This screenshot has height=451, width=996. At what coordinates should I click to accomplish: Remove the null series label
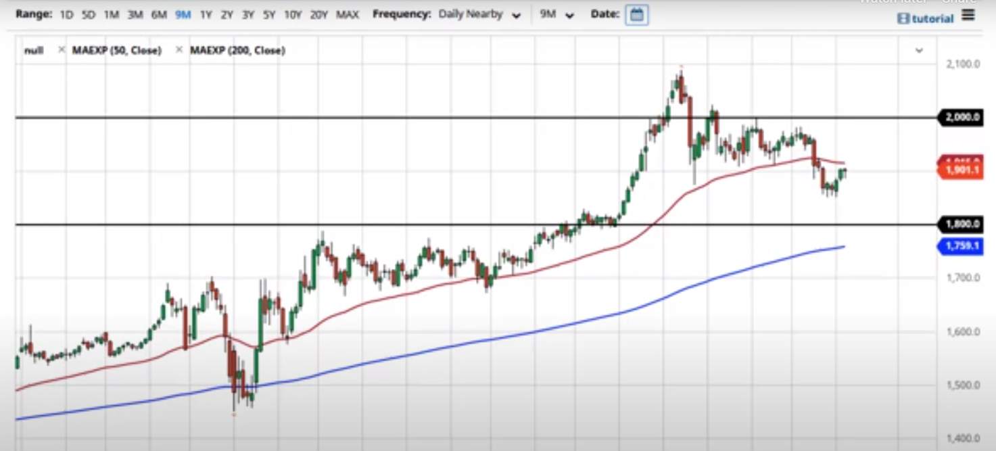pos(62,50)
